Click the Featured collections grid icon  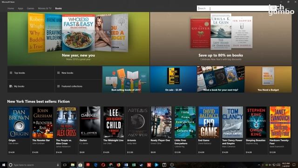click(x=58, y=86)
